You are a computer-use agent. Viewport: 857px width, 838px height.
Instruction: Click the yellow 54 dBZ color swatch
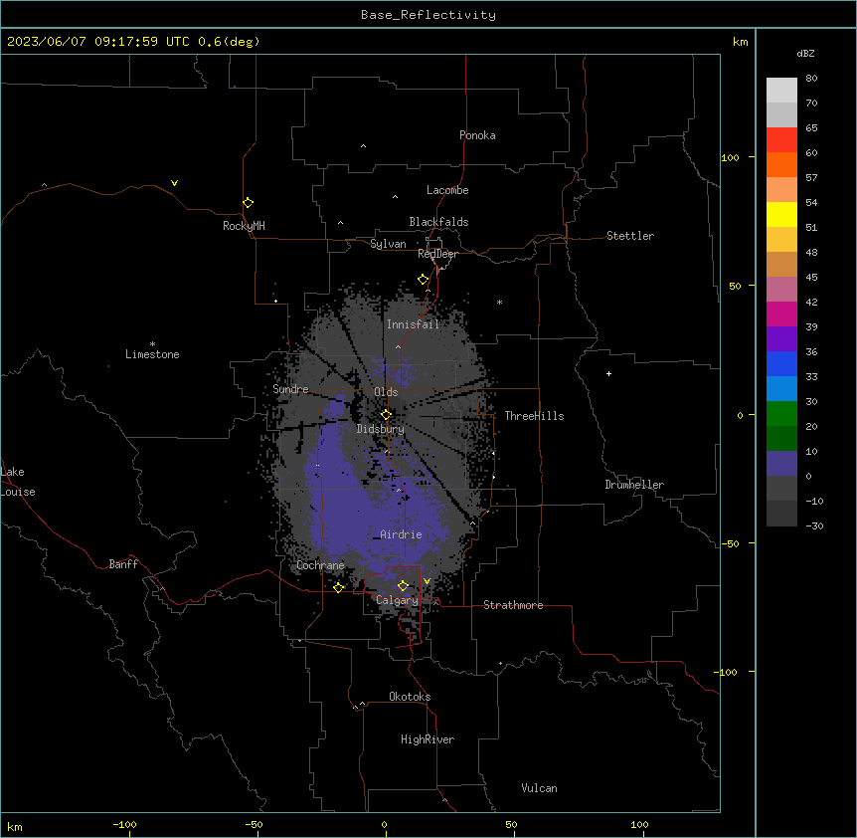point(781,214)
